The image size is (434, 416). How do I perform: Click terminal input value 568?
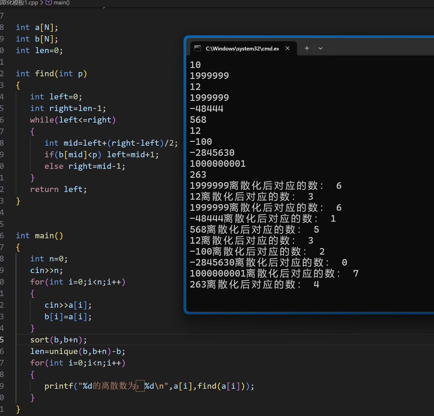[x=198, y=120]
